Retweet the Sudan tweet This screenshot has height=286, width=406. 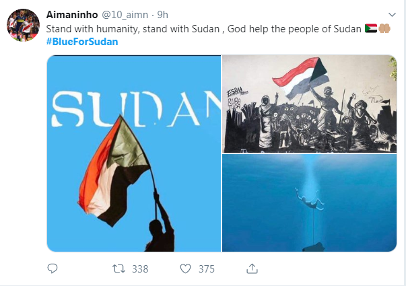(x=118, y=269)
